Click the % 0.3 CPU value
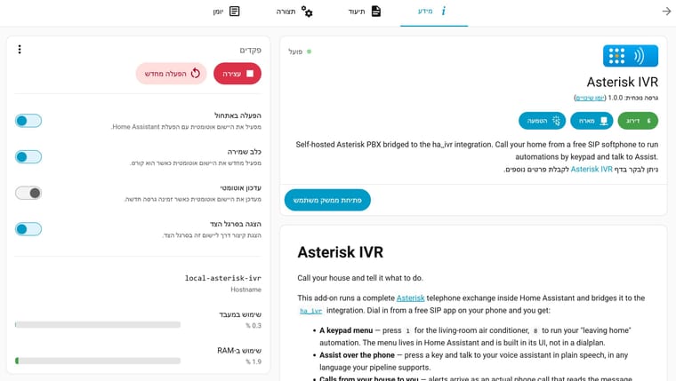 point(253,325)
